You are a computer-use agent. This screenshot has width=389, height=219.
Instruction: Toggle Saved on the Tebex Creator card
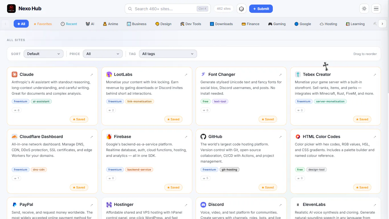pyautogui.click(x=362, y=119)
